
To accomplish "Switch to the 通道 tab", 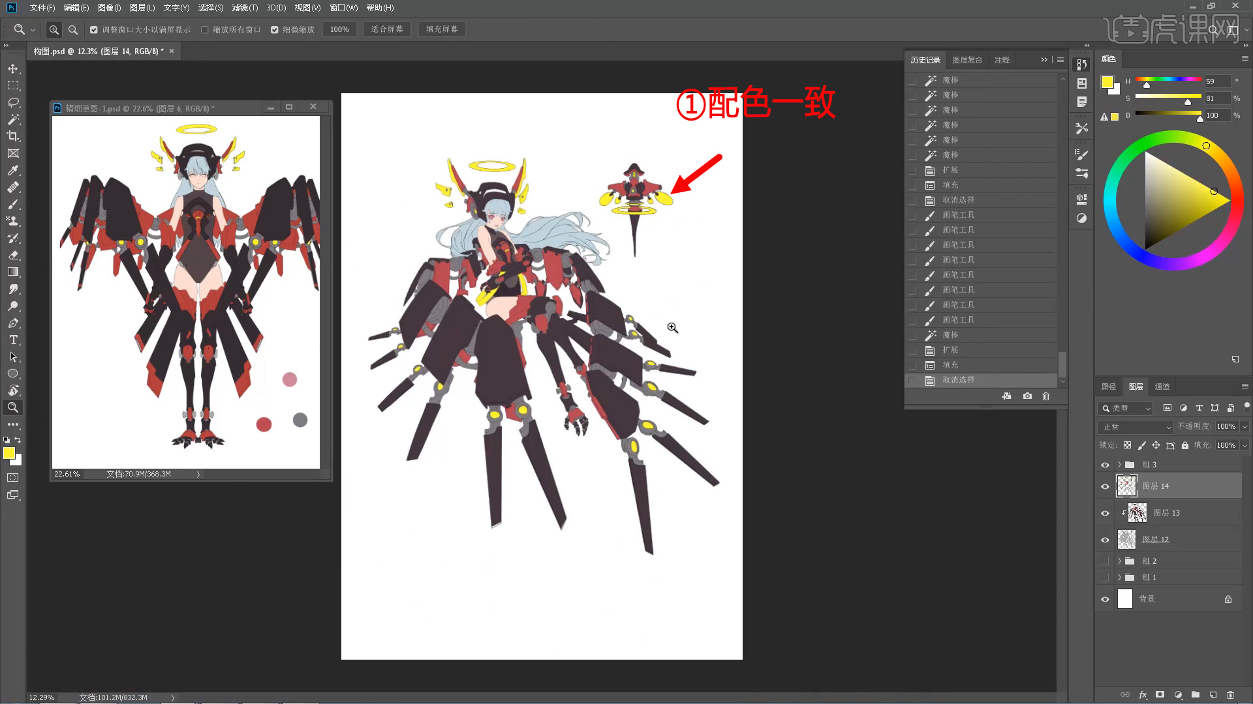I will tap(1162, 387).
